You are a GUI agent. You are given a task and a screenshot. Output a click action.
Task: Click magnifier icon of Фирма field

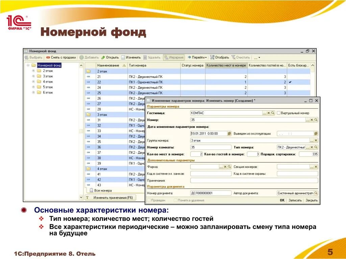coord(229,167)
